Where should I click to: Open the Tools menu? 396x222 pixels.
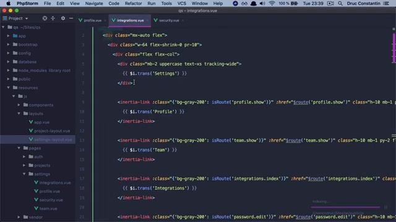166,3
